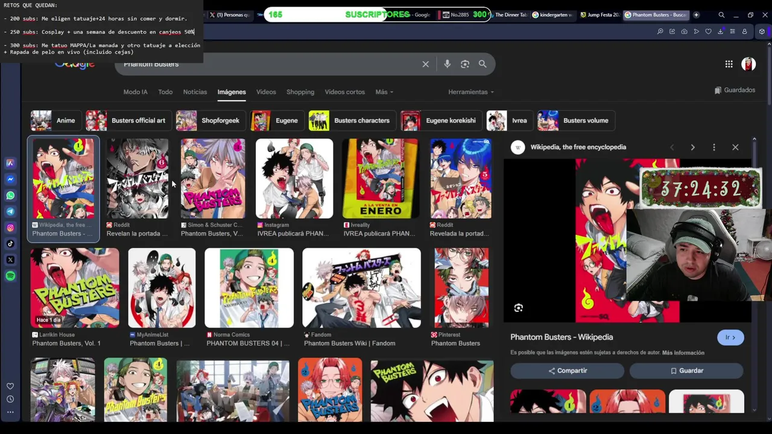The width and height of the screenshot is (772, 434).
Task: Click the zoom/find icon in address bar
Action: click(x=660, y=31)
